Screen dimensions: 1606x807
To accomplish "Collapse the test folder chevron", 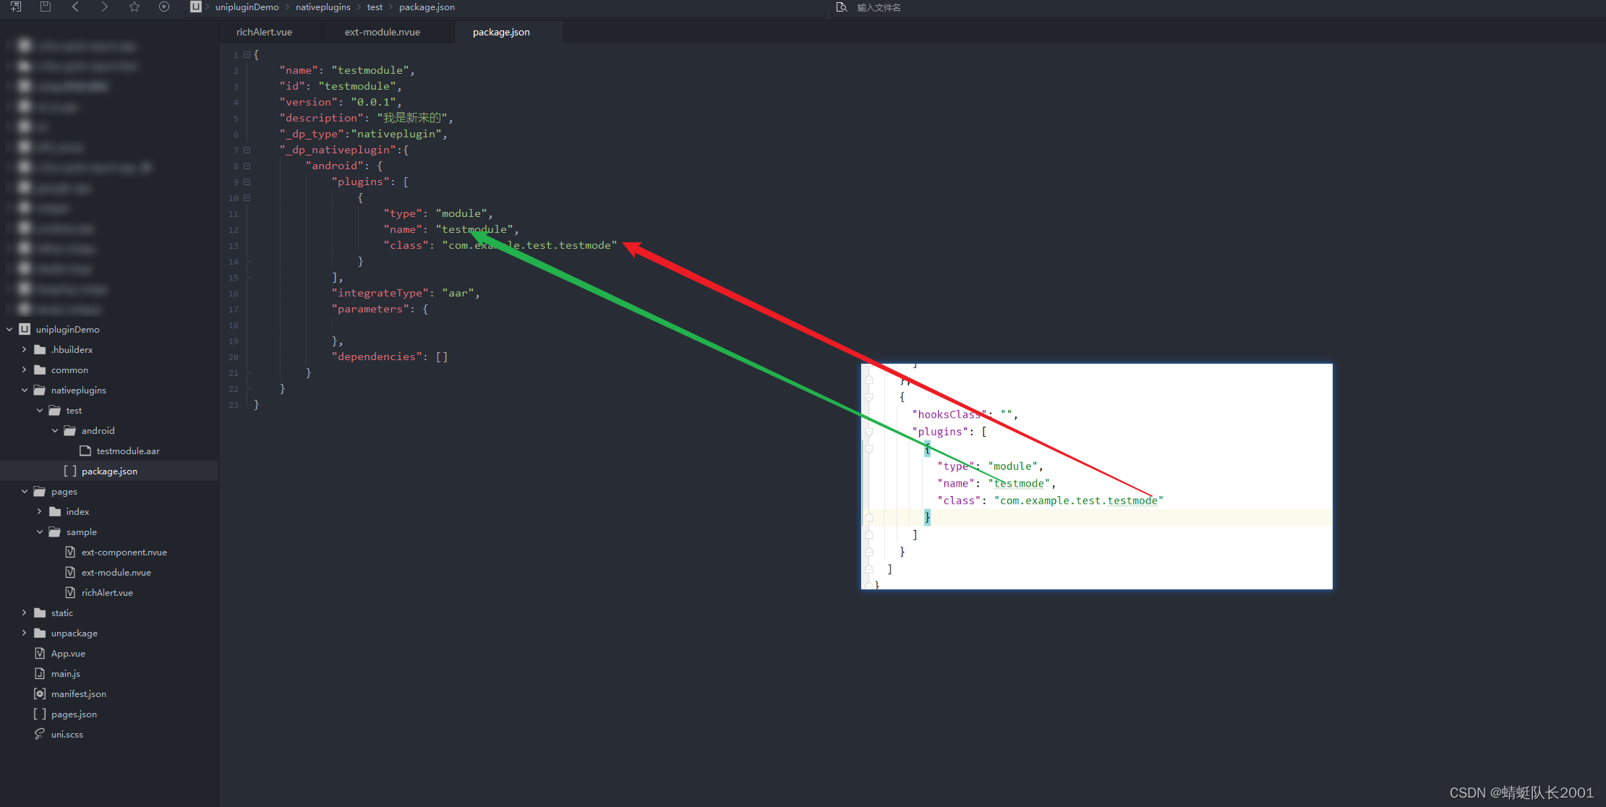I will pyautogui.click(x=40, y=410).
